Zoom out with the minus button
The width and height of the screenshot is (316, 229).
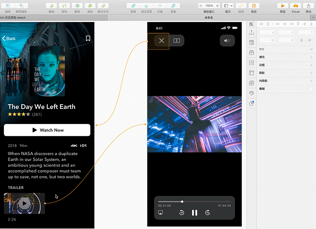[201, 6]
